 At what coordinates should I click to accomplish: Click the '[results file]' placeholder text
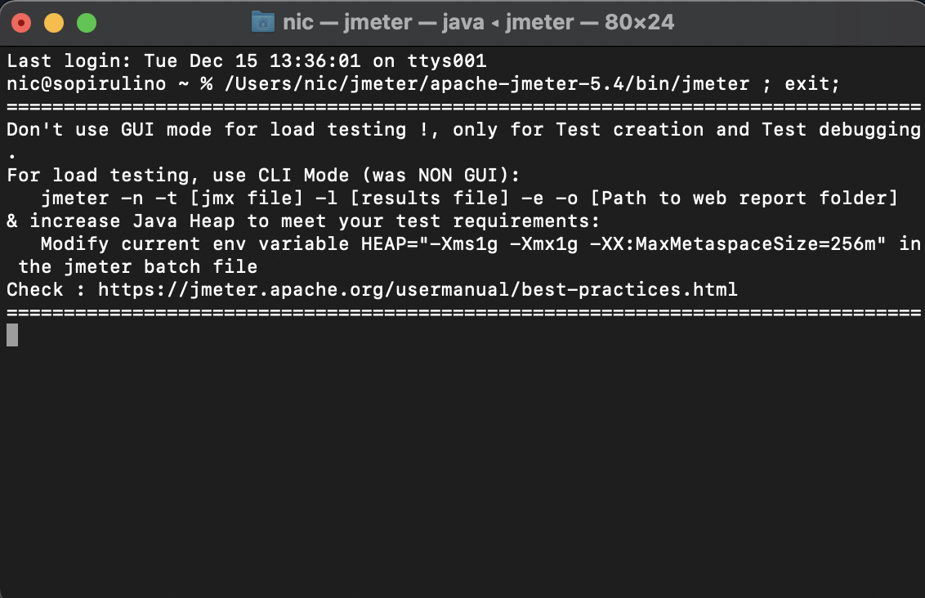tap(430, 199)
